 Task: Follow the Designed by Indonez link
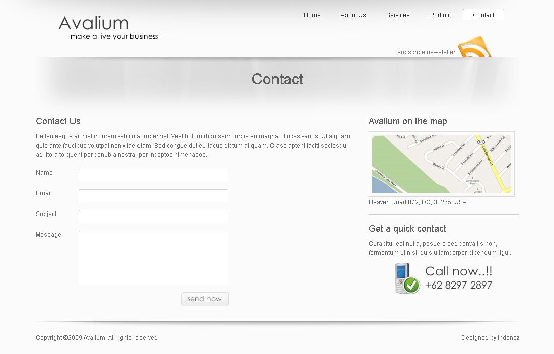pyautogui.click(x=490, y=338)
